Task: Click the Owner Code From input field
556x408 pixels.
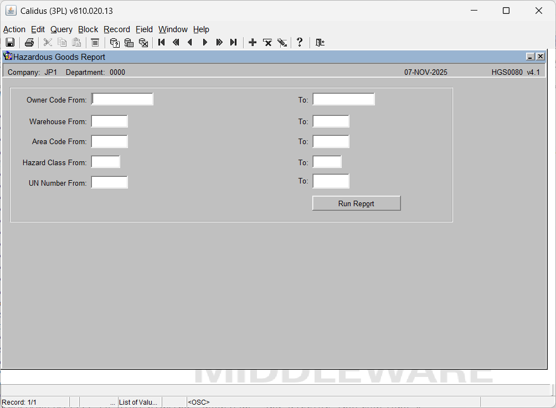Action: click(x=122, y=99)
